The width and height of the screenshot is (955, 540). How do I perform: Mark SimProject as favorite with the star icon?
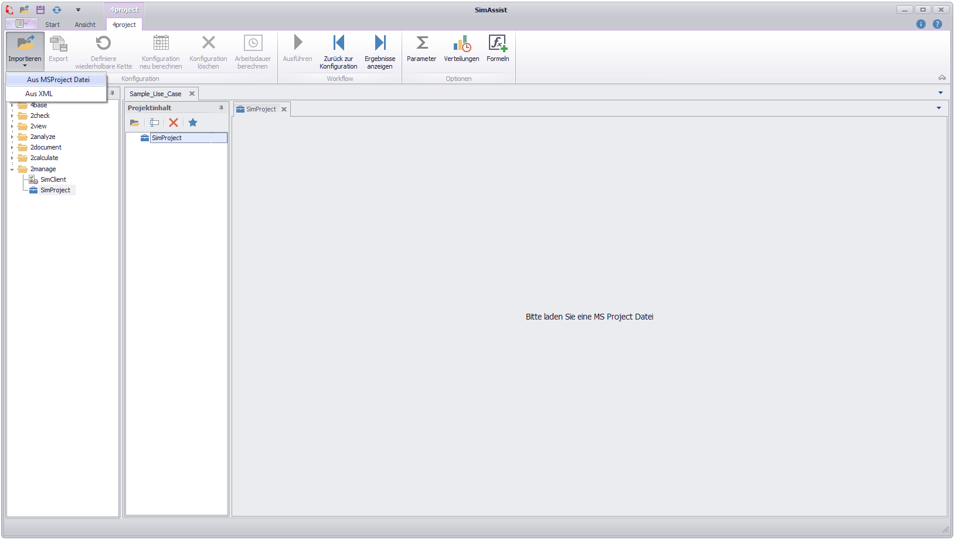coord(193,123)
